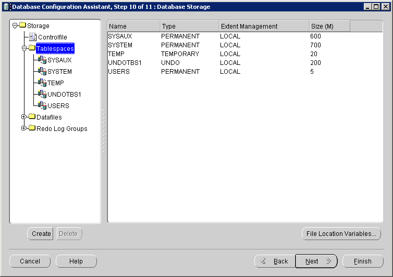Click the SYSAUX tablespace icon in tree
This screenshot has width=393, height=277.
coord(42,60)
